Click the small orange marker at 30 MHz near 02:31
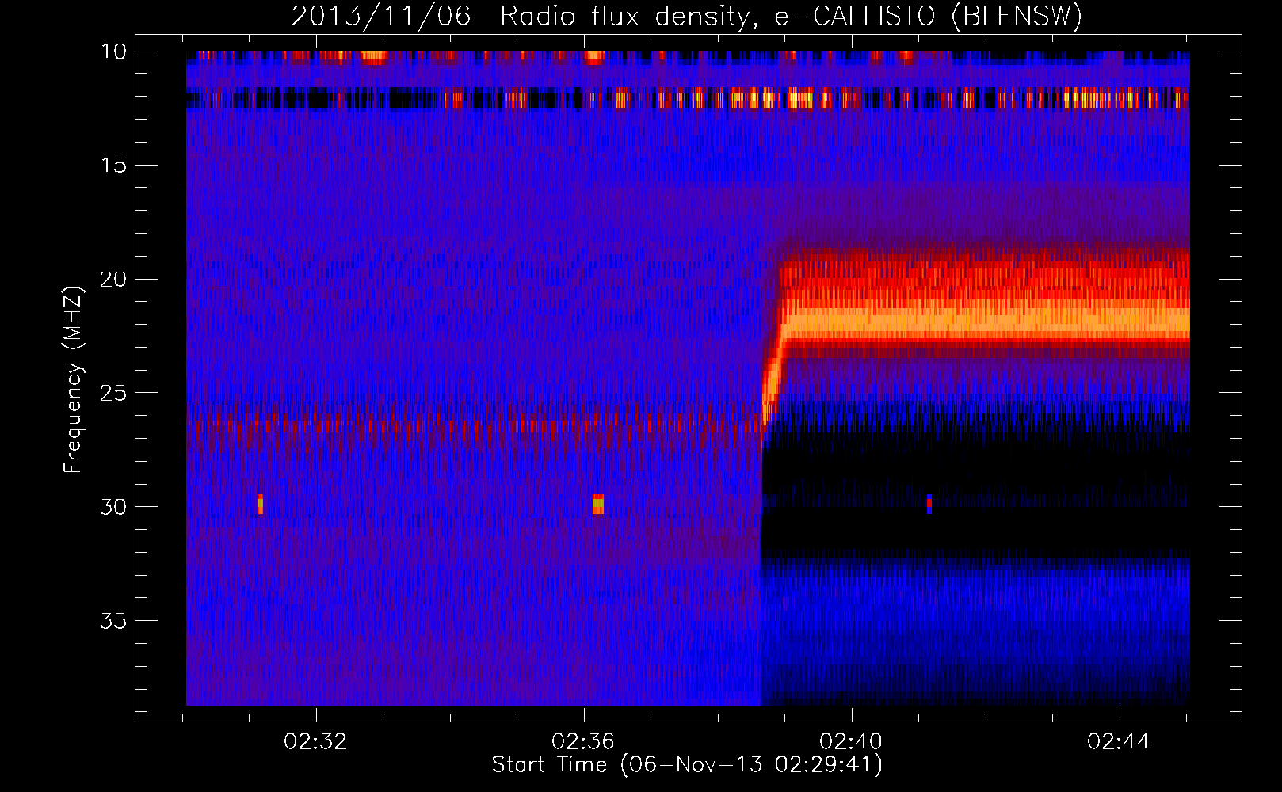 pyautogui.click(x=260, y=504)
